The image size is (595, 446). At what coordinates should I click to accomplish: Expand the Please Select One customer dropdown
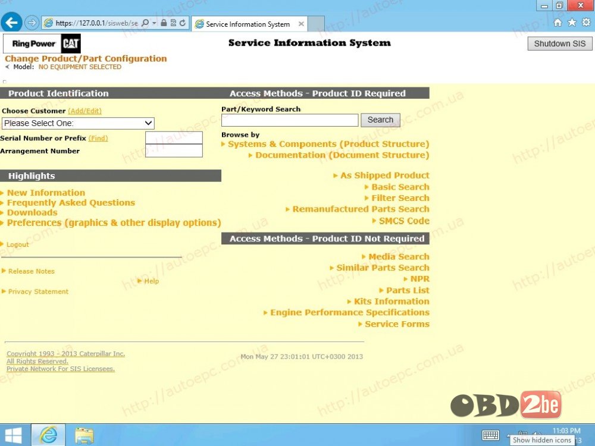tap(78, 123)
